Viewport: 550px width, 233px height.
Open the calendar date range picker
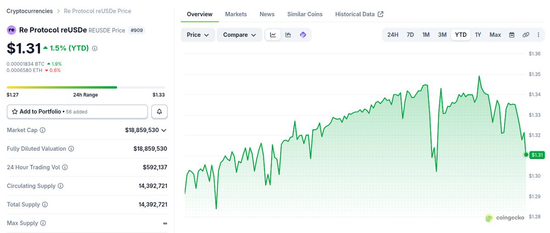point(512,35)
